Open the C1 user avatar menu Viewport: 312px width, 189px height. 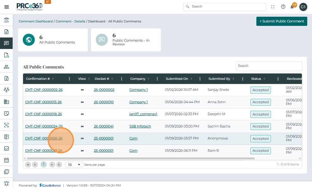(x=303, y=7)
